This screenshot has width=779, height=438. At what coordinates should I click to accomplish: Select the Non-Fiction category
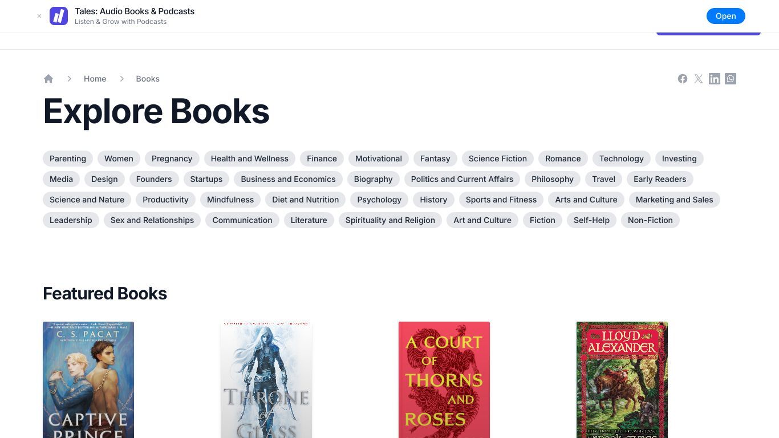[x=650, y=220]
